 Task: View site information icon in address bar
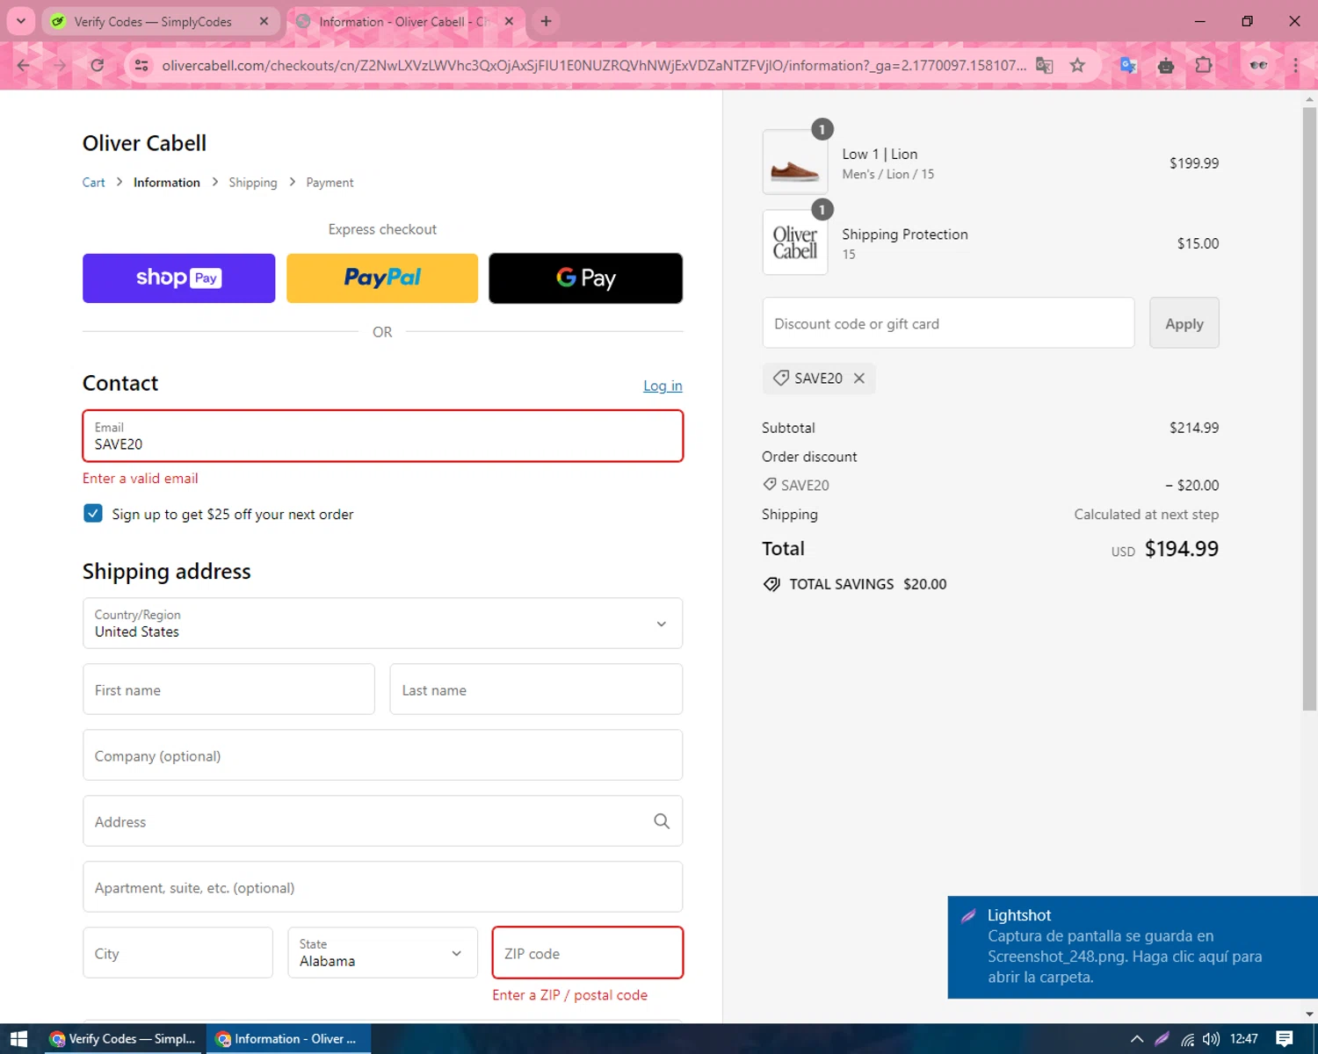[141, 65]
